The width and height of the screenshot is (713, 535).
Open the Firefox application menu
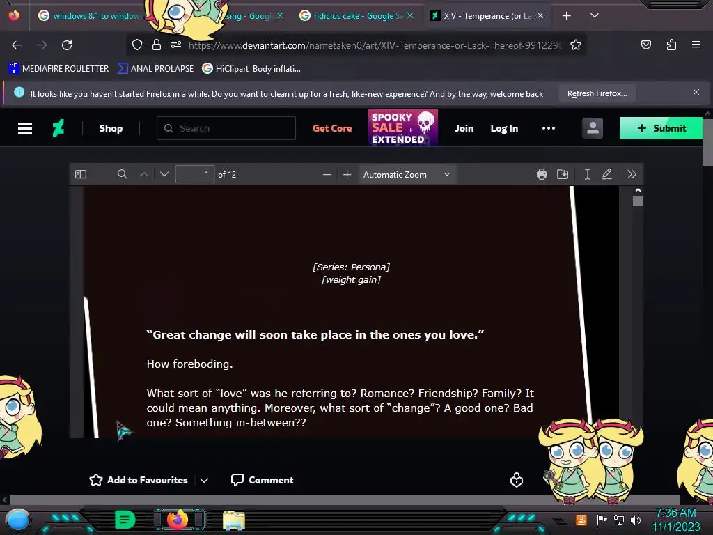pyautogui.click(x=696, y=45)
